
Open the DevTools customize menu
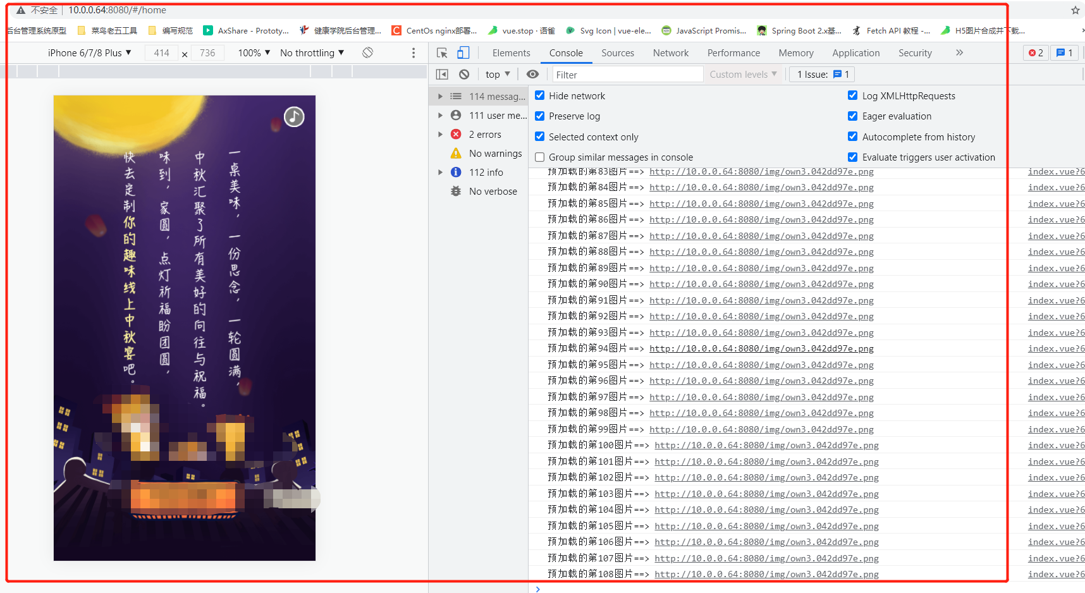pyautogui.click(x=414, y=52)
